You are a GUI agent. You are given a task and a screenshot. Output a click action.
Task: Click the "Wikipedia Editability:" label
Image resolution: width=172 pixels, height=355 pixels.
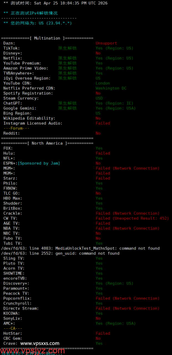[x=29, y=118]
